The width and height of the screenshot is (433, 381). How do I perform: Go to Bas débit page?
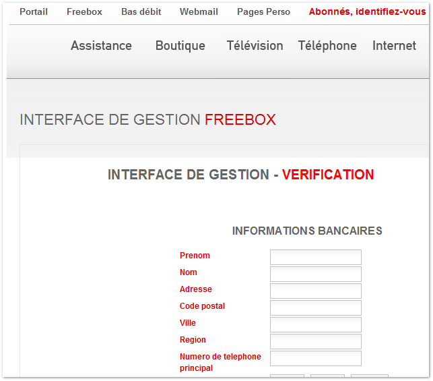[141, 11]
